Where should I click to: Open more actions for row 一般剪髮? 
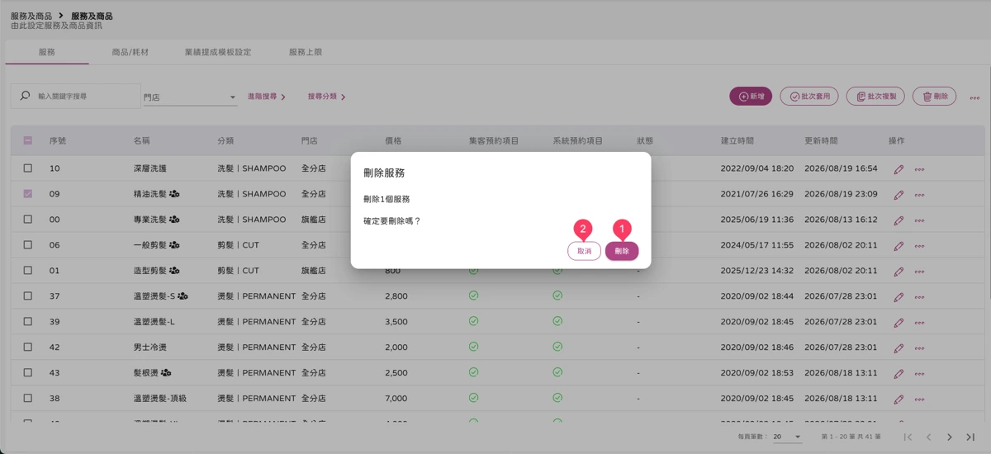coord(919,246)
